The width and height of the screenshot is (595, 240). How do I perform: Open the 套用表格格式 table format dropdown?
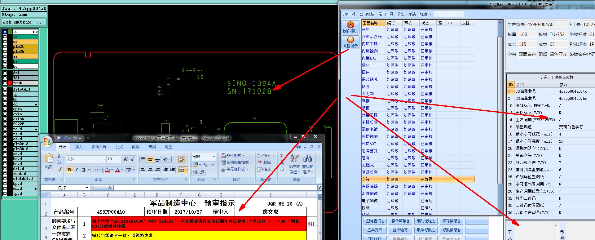[x=237, y=162]
